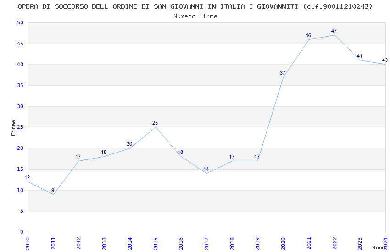Click the chart title text about OPERA DI SOCCORSO
The image size is (390, 252).
(x=195, y=7)
